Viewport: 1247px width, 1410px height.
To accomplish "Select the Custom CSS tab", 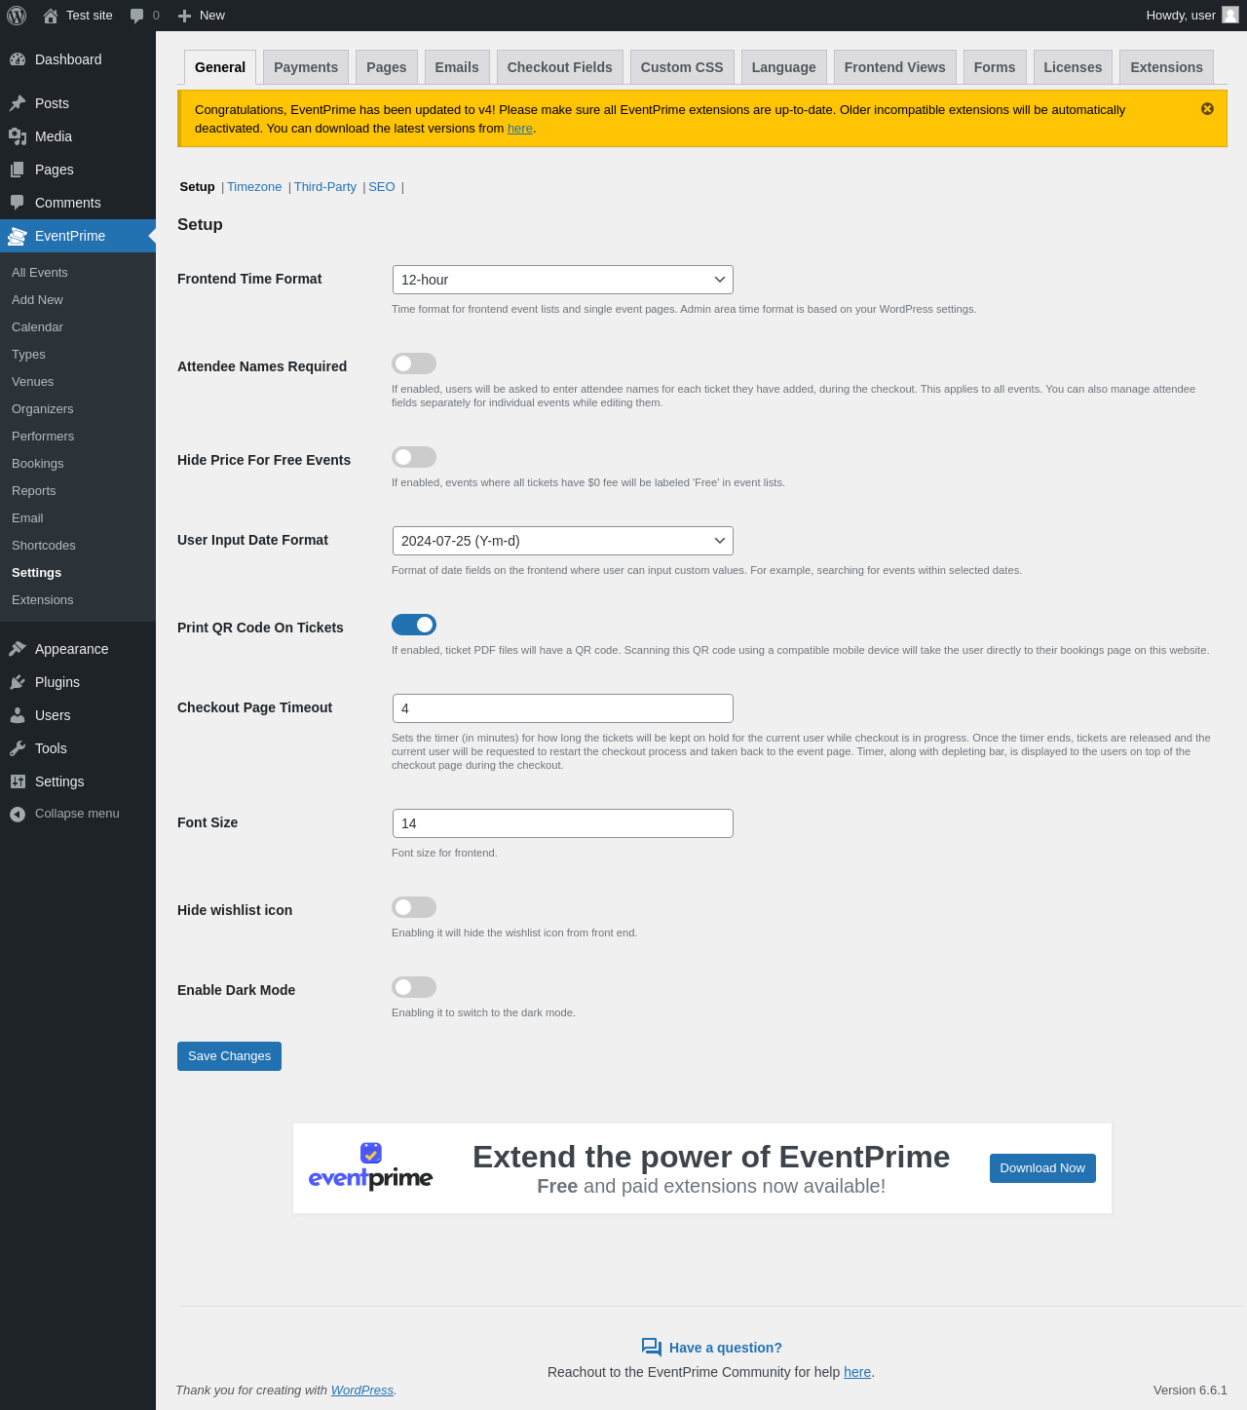I will 682,67.
